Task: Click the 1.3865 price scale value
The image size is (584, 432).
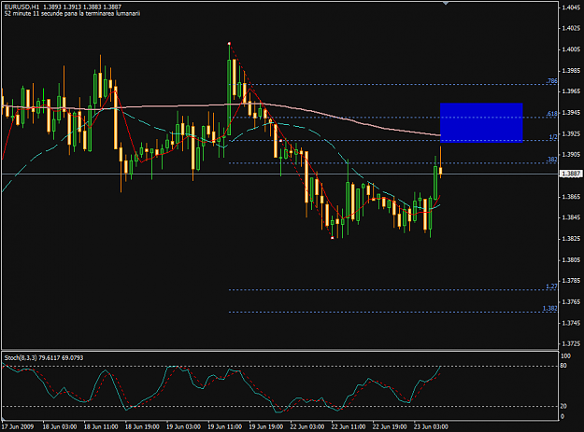Action: tap(571, 196)
